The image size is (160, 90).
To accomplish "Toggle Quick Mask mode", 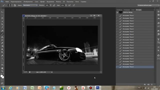I will click(2, 80).
